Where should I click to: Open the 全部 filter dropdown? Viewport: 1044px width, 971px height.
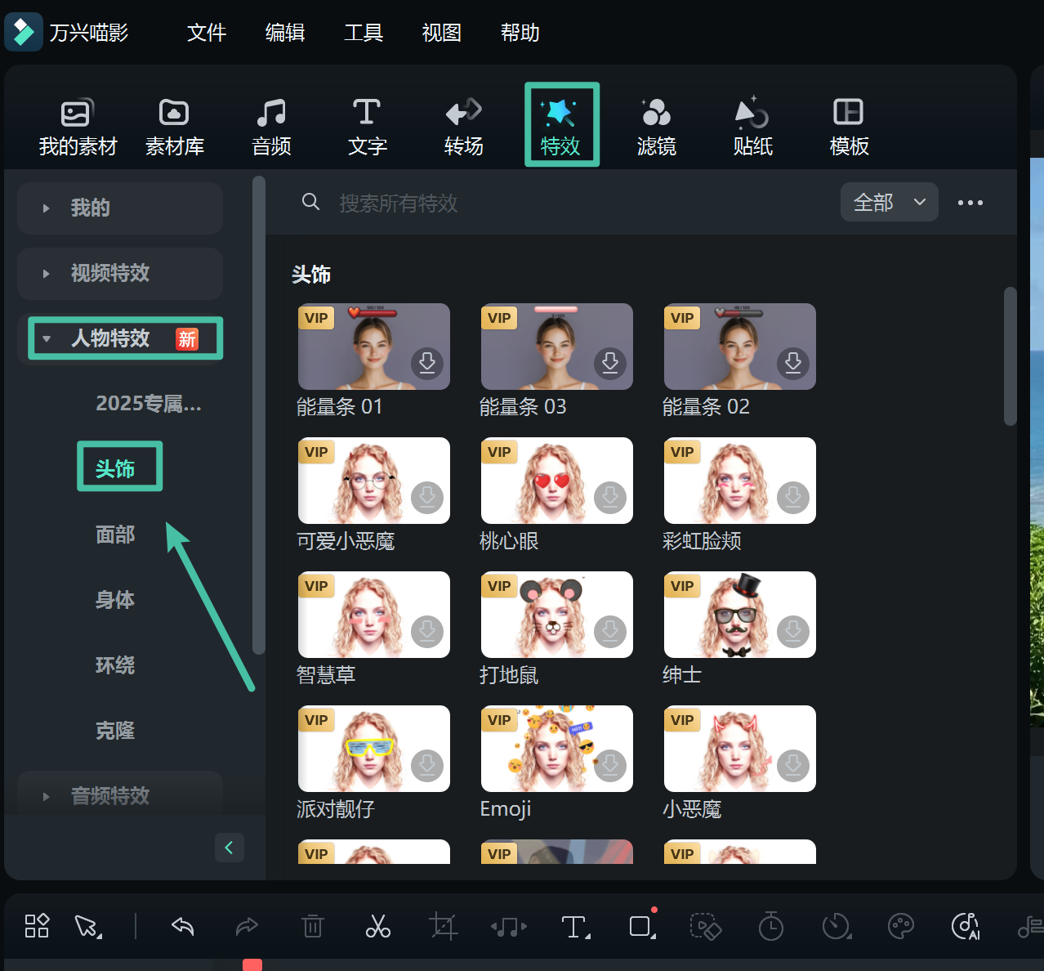(889, 202)
